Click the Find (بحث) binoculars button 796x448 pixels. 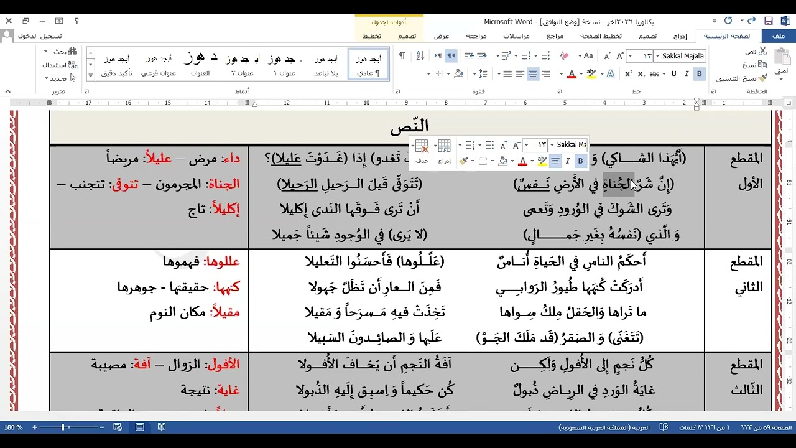click(65, 51)
